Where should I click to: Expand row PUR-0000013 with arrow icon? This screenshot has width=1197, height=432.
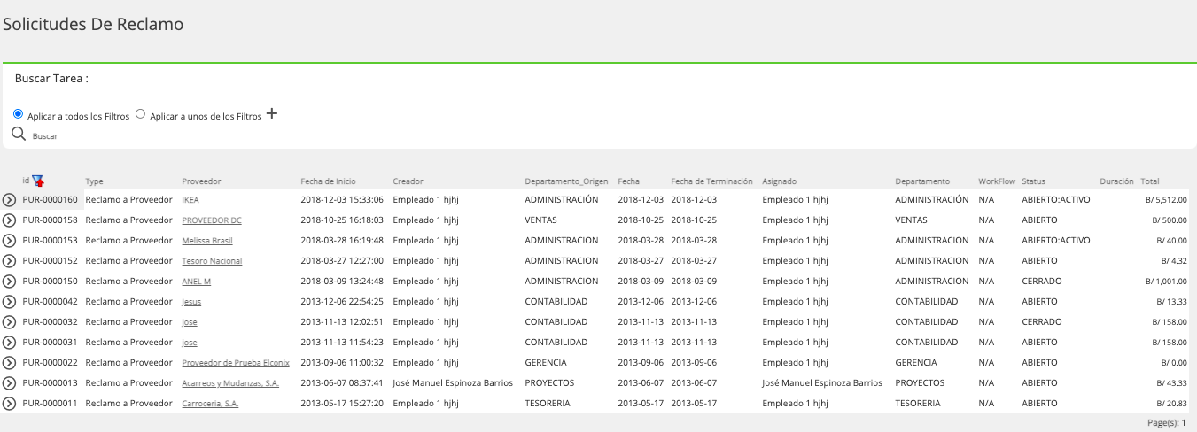10,383
